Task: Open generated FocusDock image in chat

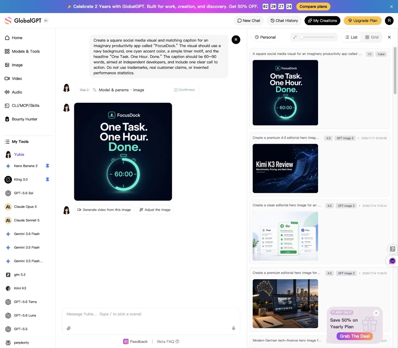Action: (123, 152)
